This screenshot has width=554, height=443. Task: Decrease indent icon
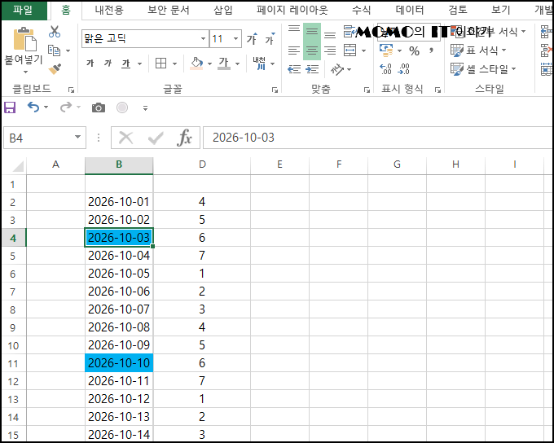[x=294, y=69]
